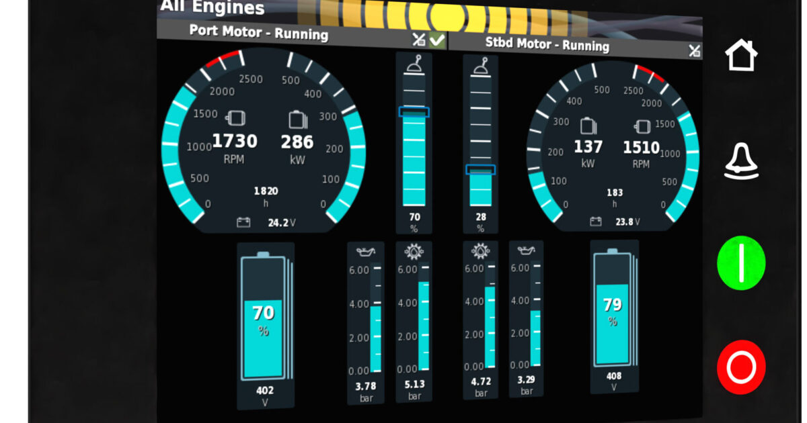Click the Port throttle slider at 70 percent
Image resolution: width=807 pixels, height=423 pixels.
click(x=415, y=113)
